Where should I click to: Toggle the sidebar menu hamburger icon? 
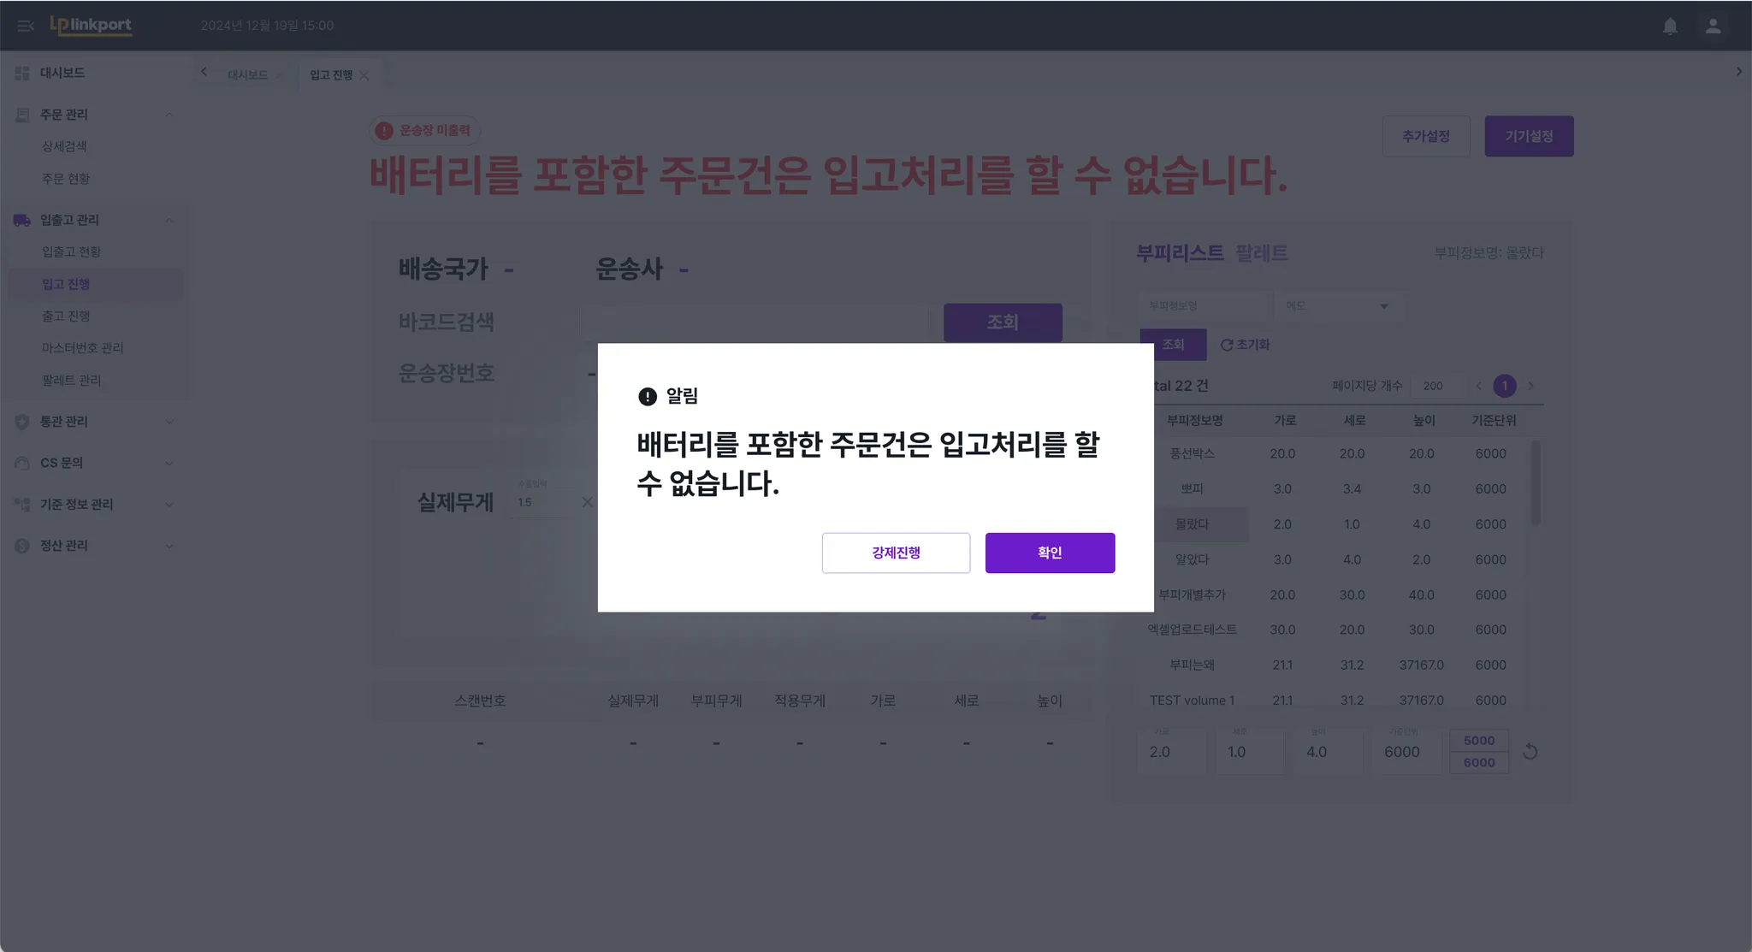point(25,26)
